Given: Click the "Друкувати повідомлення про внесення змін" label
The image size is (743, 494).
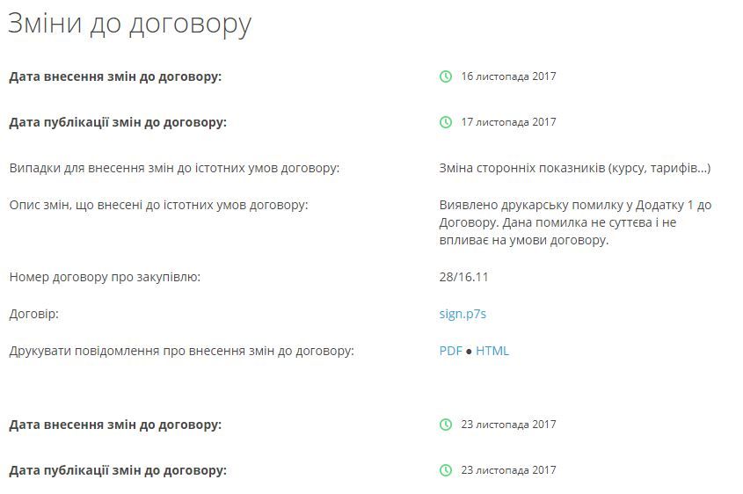Looking at the screenshot, I should point(181,351).
